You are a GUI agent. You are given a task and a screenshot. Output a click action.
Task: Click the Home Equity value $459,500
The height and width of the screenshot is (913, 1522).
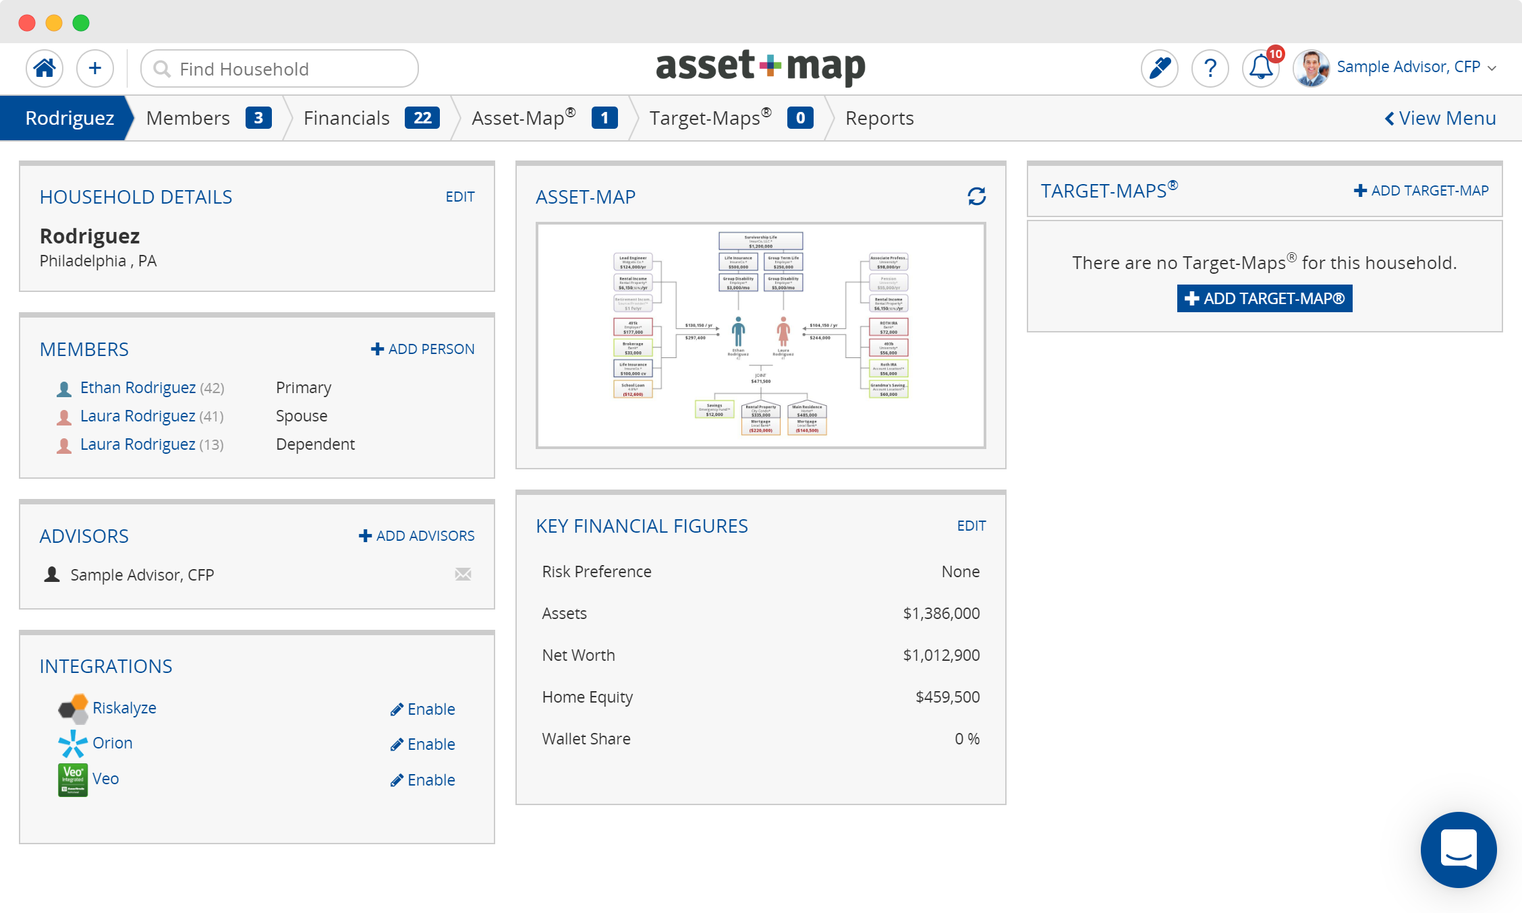[947, 697]
